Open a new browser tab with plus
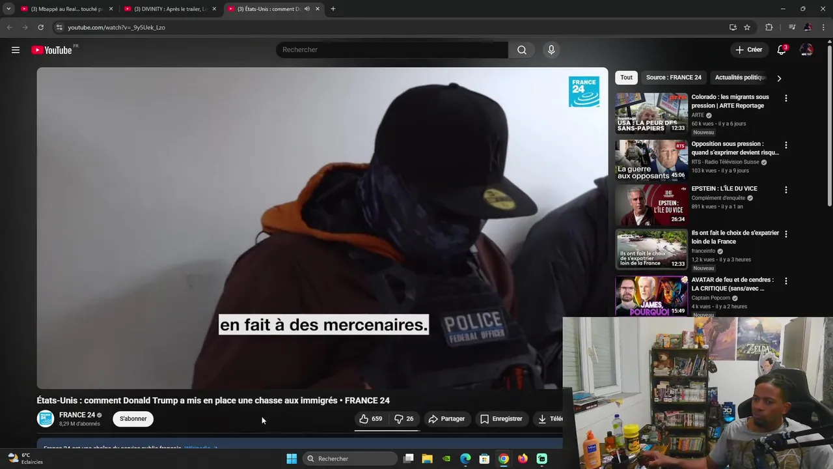Screen dimensions: 833x469 click(x=333, y=9)
